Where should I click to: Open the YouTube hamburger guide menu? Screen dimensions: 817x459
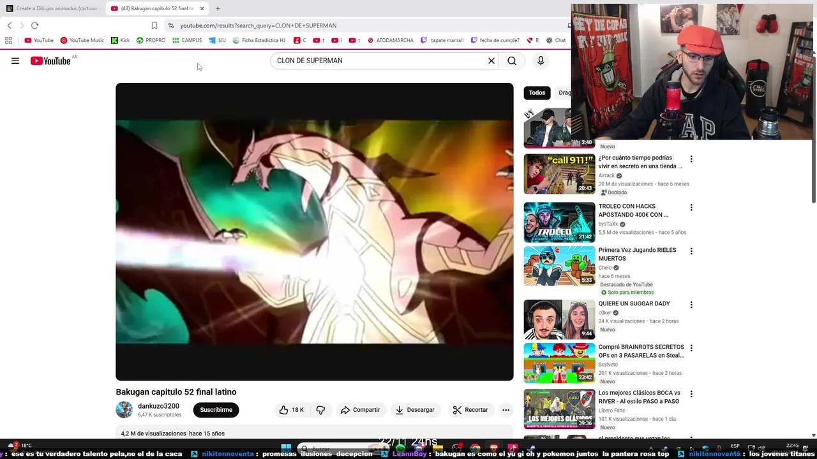click(x=15, y=61)
